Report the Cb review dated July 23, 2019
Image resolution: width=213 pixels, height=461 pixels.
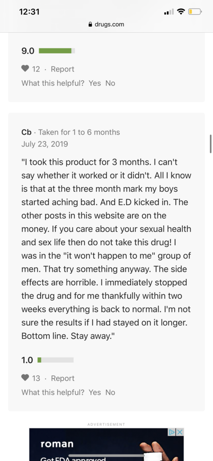(62, 378)
